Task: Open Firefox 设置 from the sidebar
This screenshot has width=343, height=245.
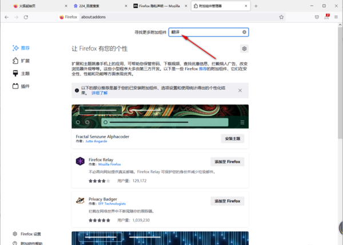Action: coord(27,234)
